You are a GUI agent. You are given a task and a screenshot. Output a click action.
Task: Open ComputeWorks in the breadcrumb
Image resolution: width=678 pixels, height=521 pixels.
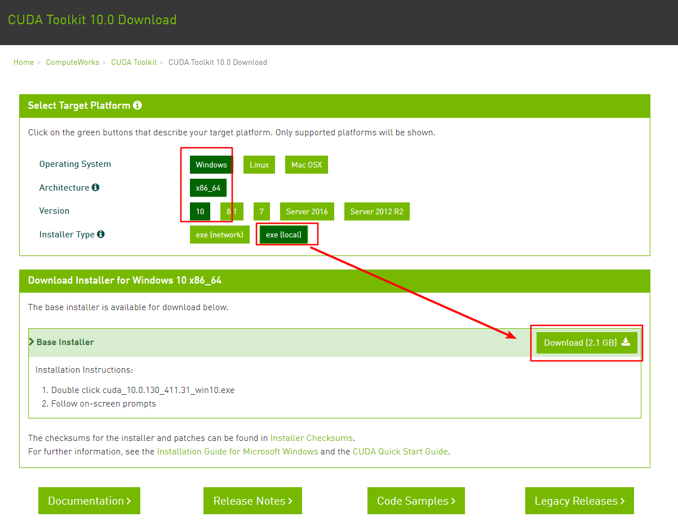(72, 62)
